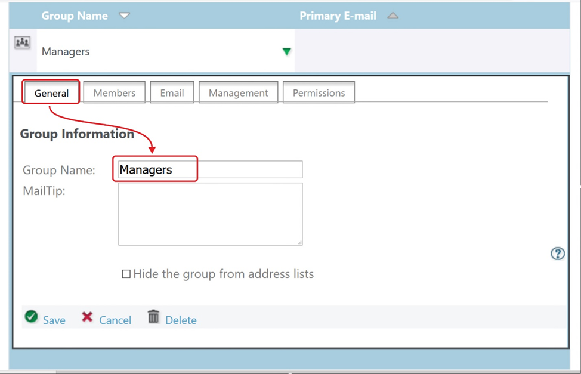Viewport: 581px width, 374px height.
Task: Select the General tab
Action: (x=51, y=93)
